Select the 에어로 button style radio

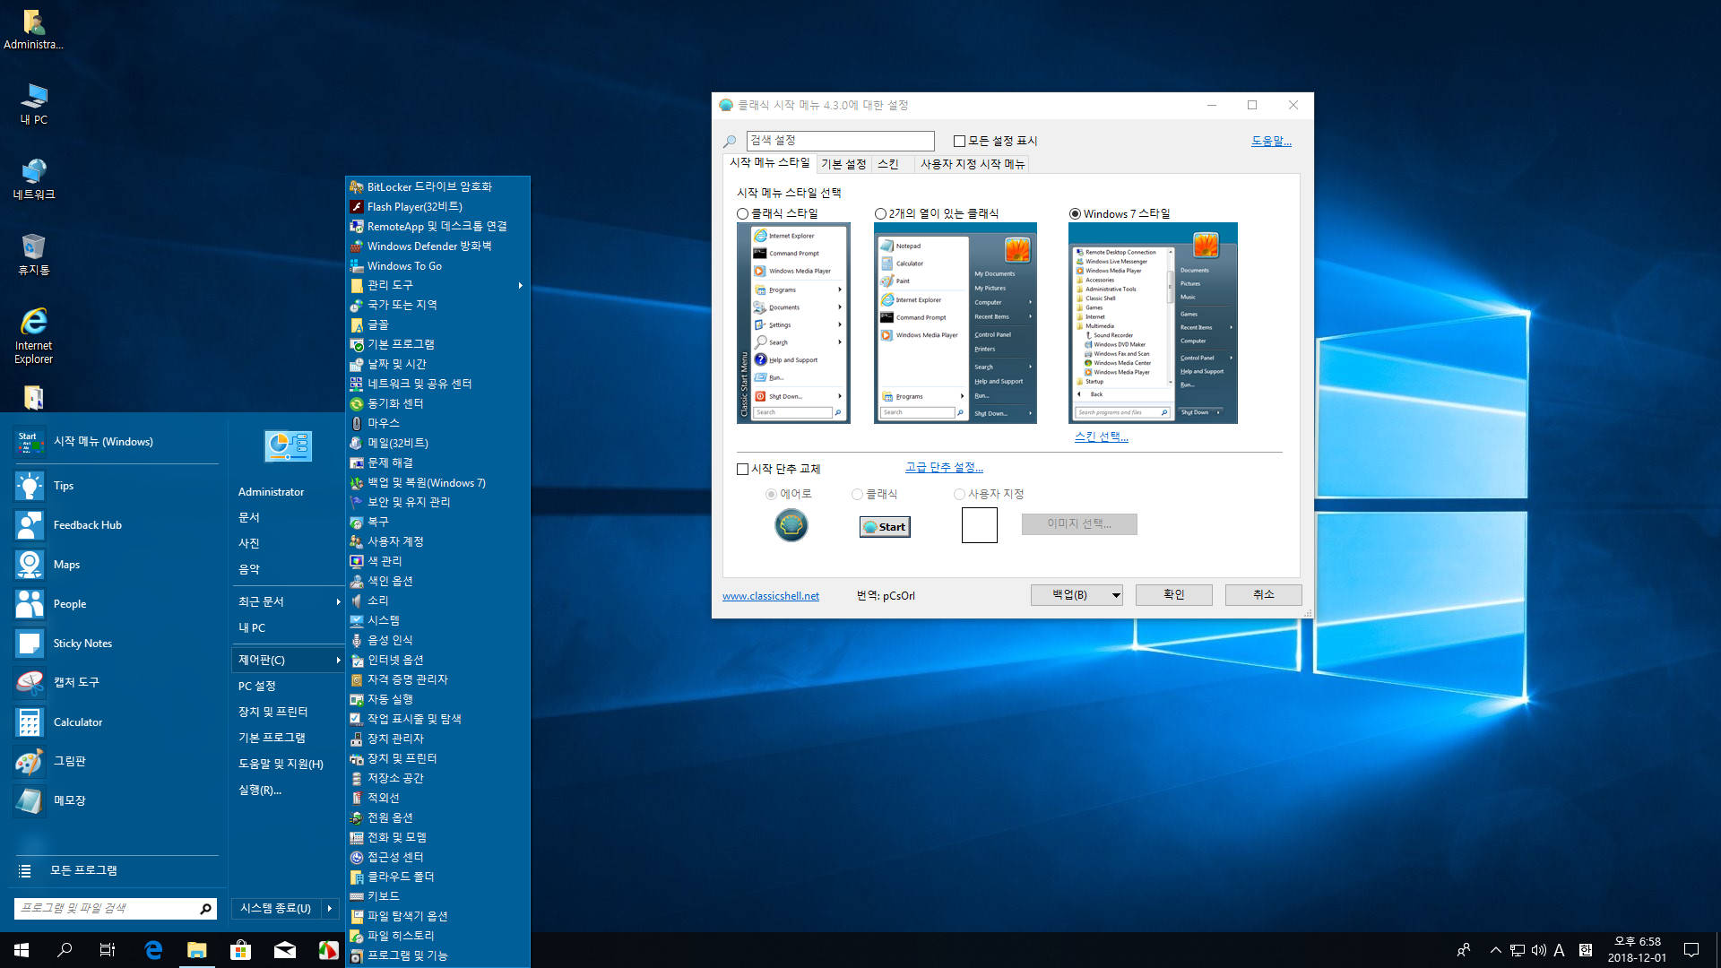coord(771,495)
